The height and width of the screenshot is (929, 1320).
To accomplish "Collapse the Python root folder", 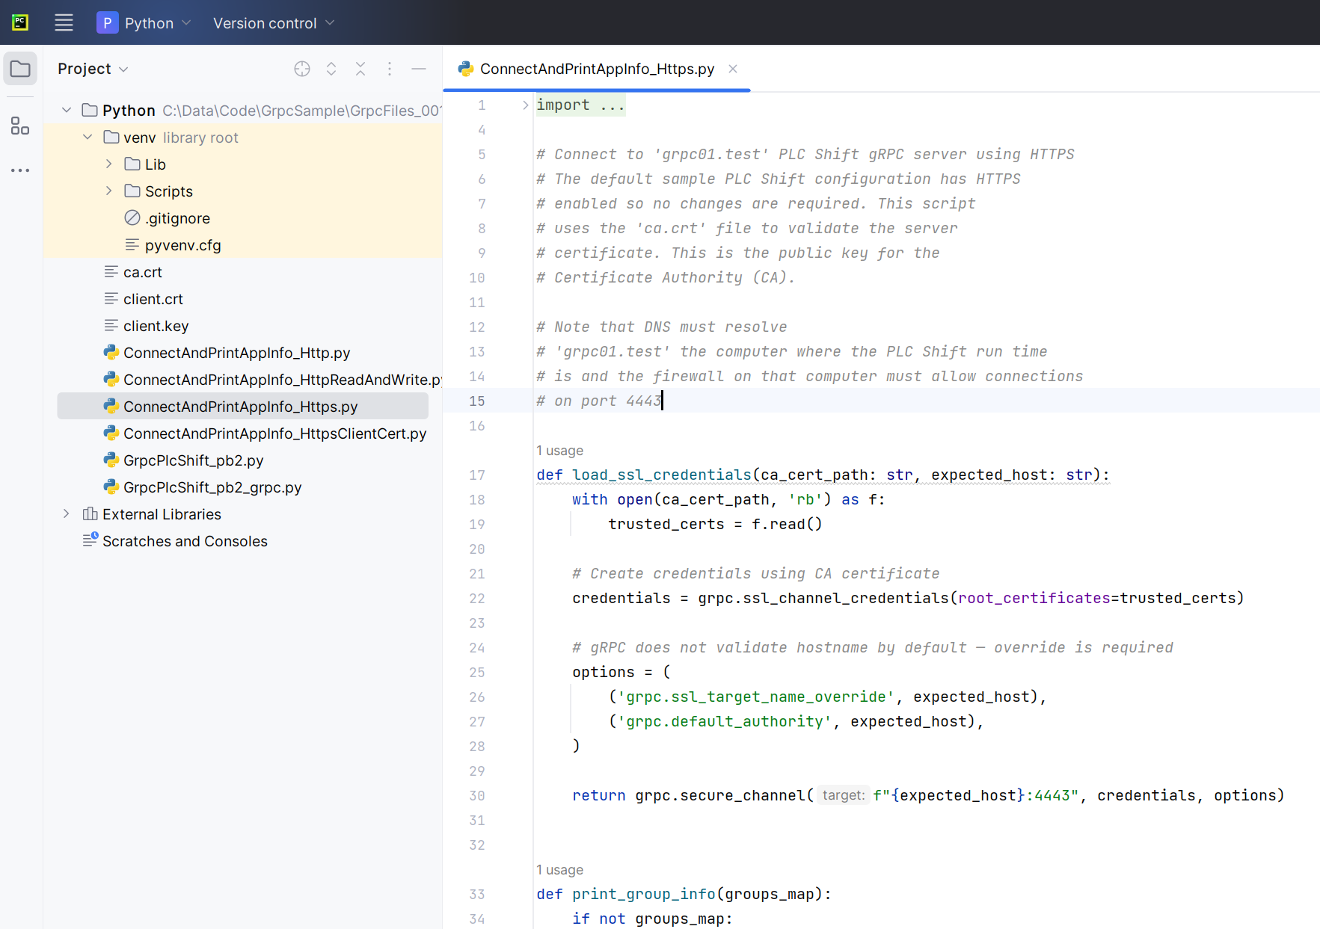I will [x=67, y=111].
